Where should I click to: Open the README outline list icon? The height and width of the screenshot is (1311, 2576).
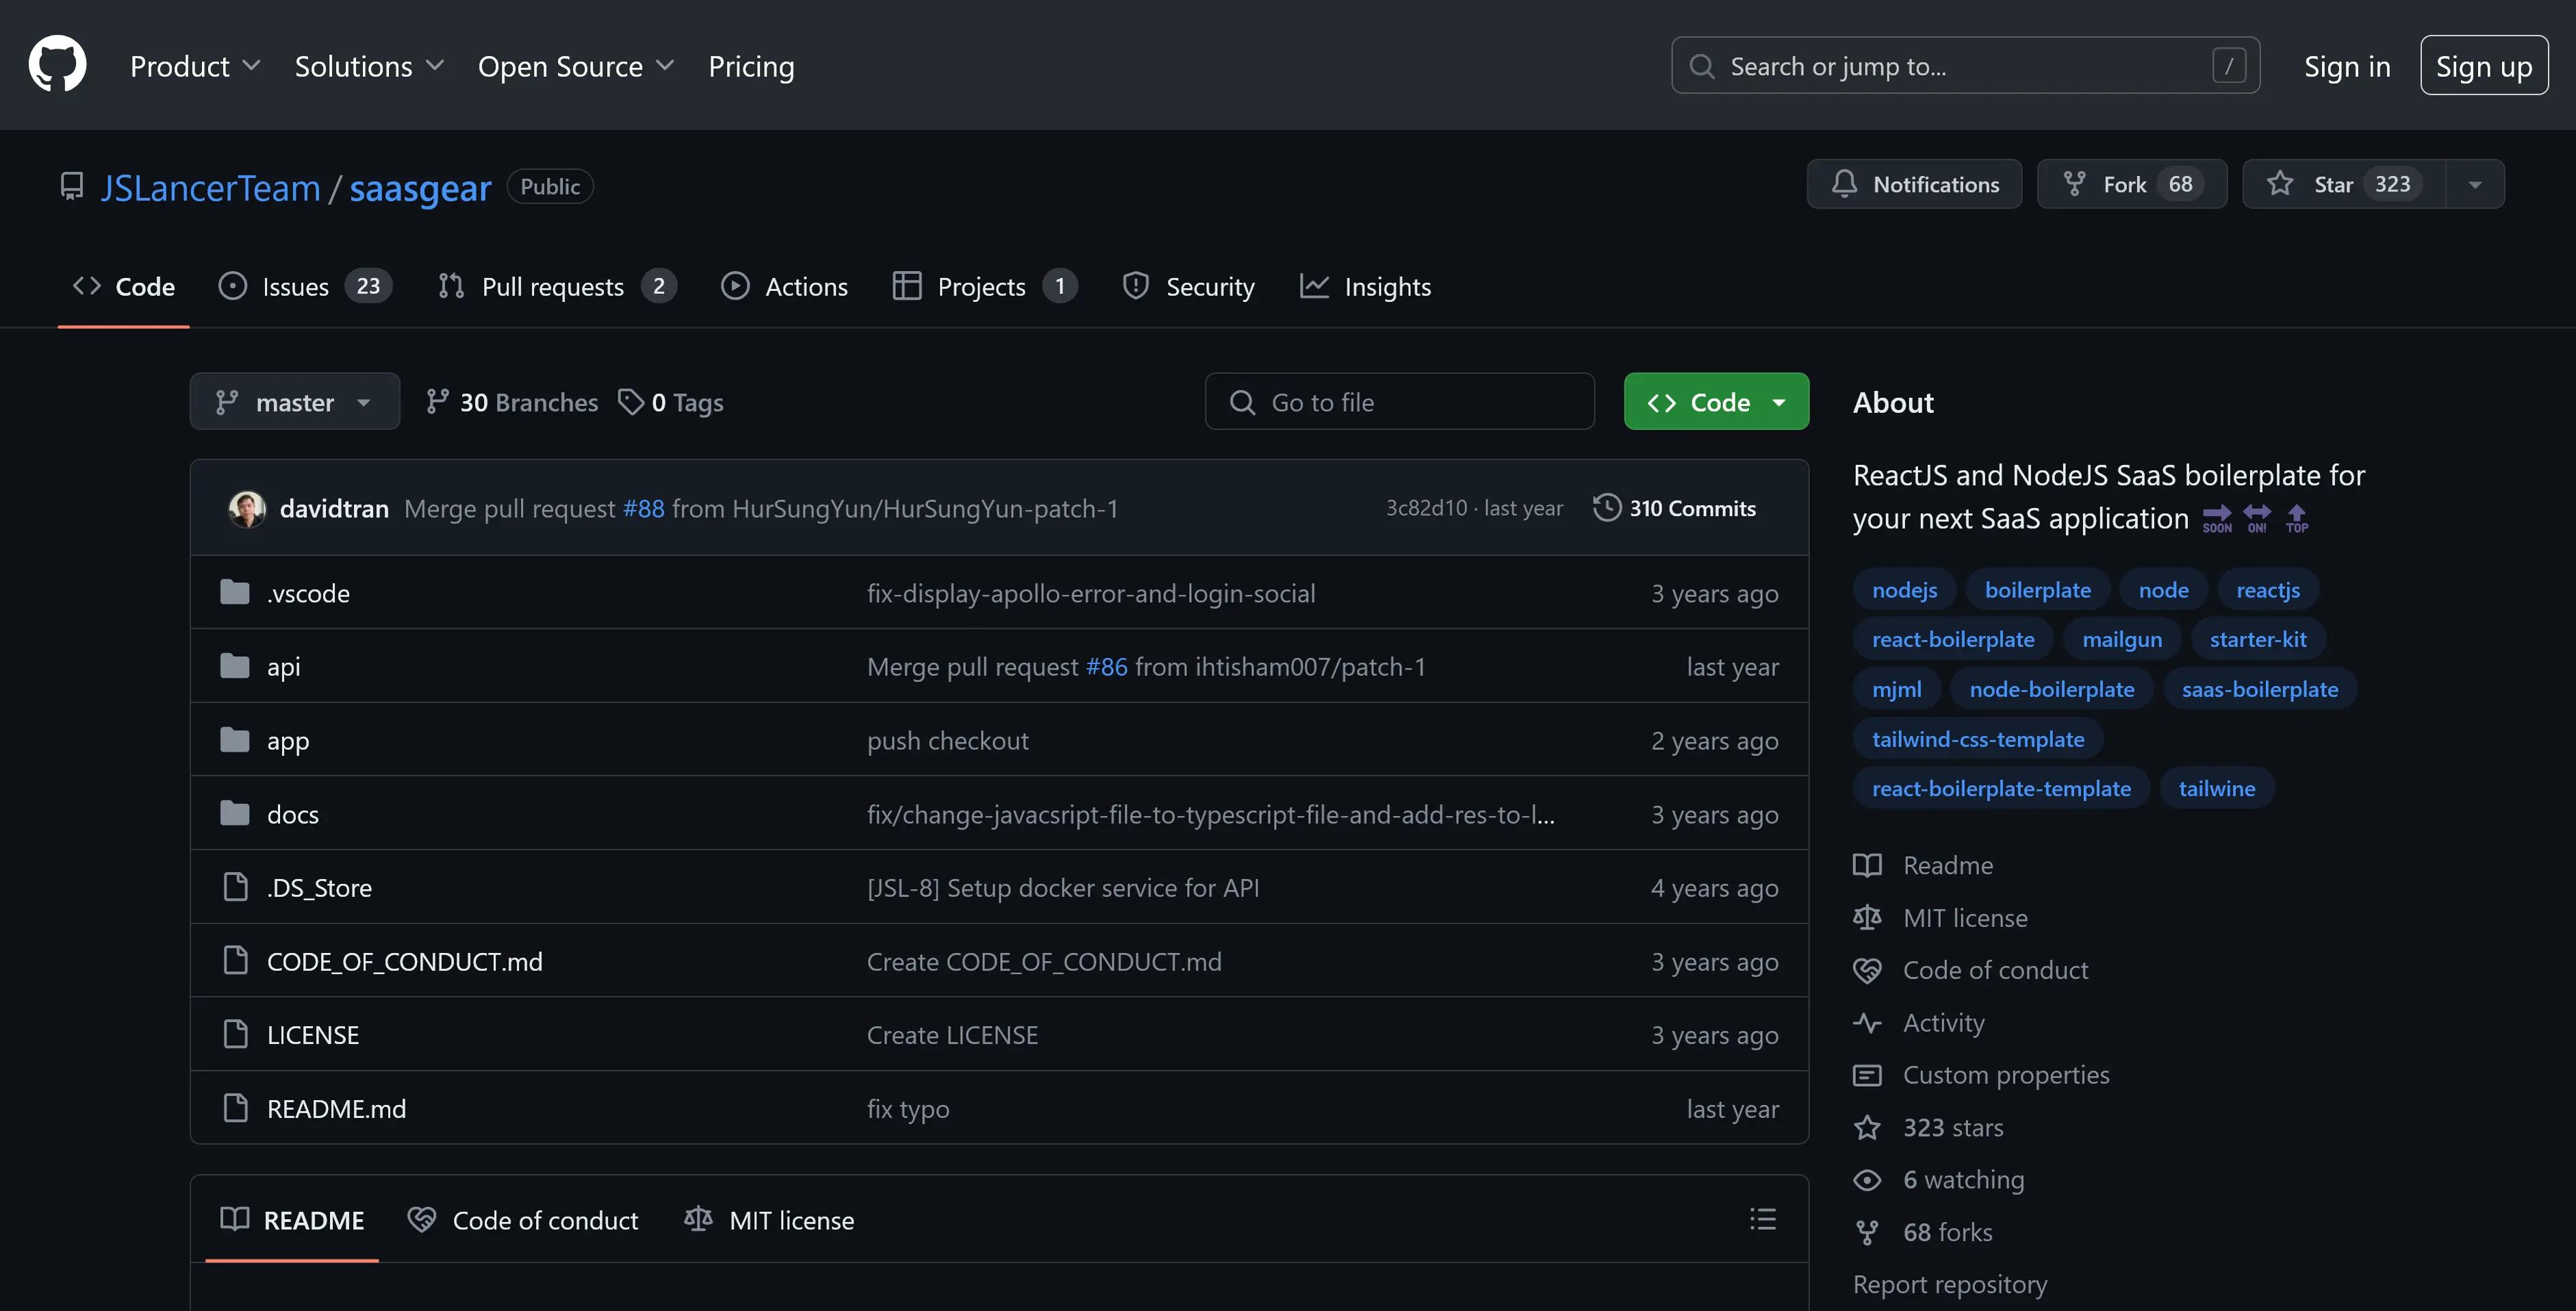(1763, 1219)
